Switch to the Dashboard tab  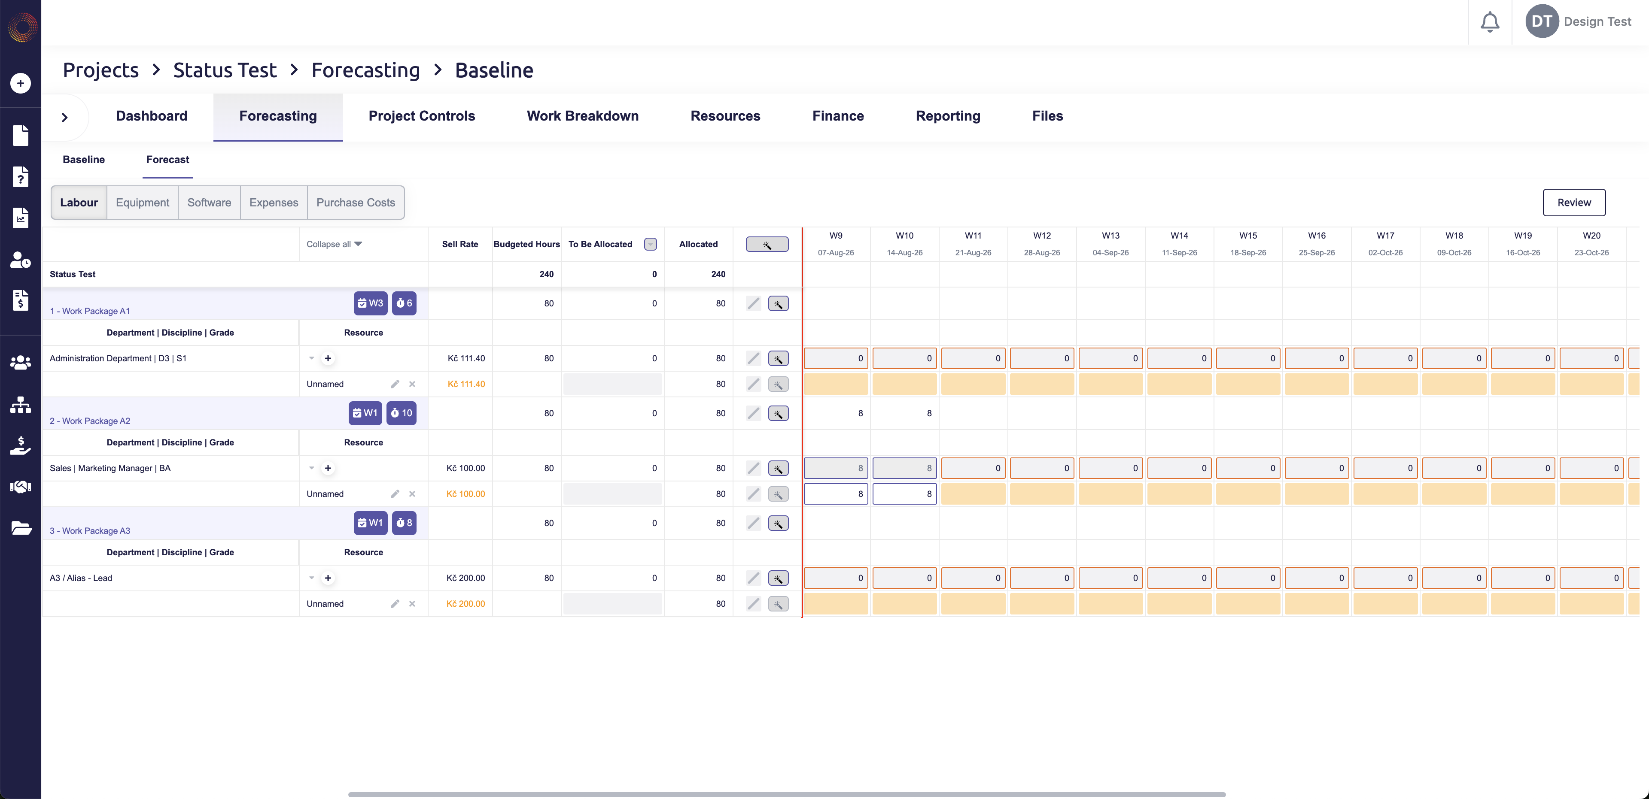click(x=152, y=116)
